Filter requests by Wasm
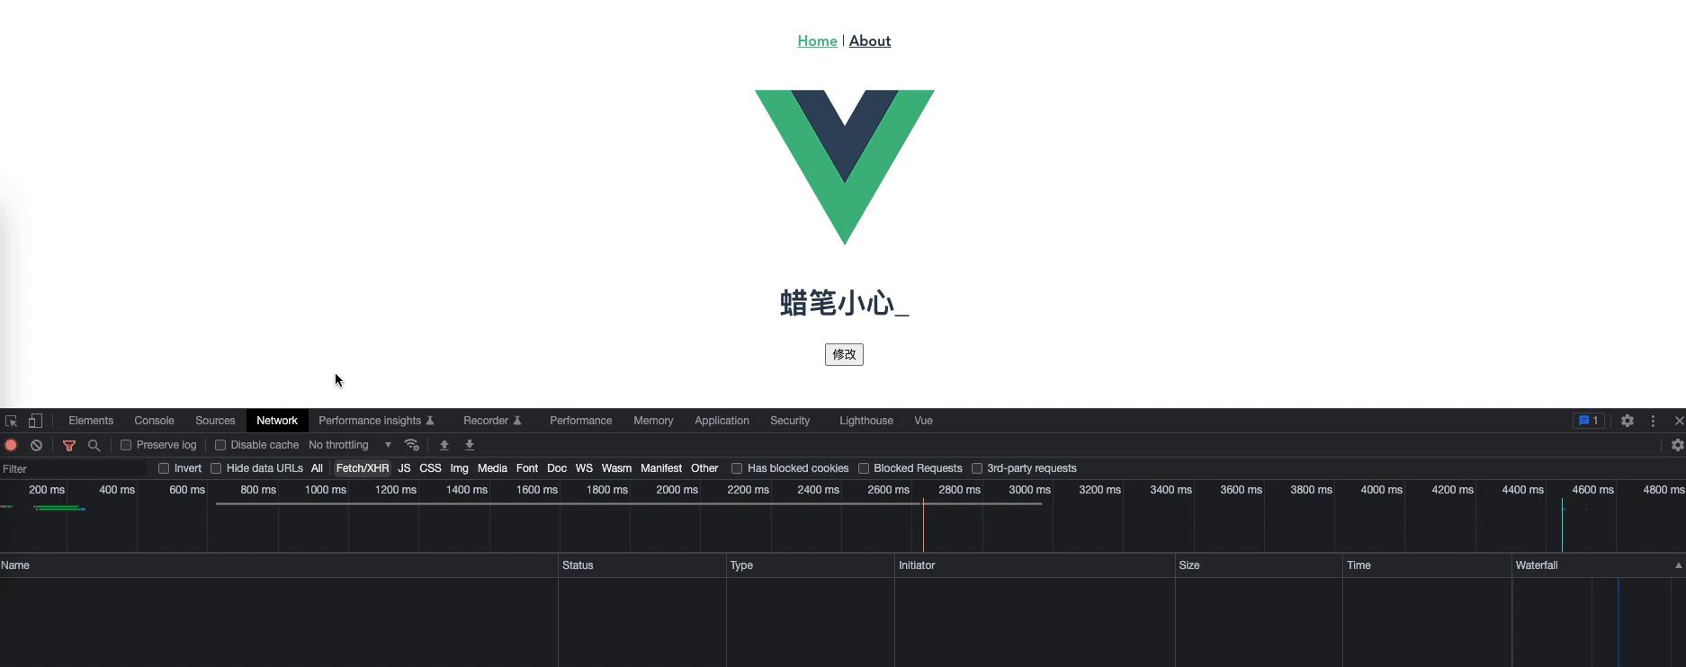1686x667 pixels. click(x=616, y=468)
